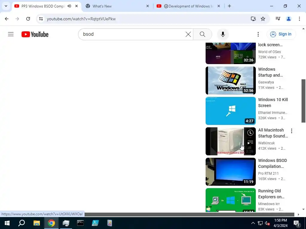The height and width of the screenshot is (229, 306).
Task: Open Chrome media controls
Action: [x=278, y=19]
